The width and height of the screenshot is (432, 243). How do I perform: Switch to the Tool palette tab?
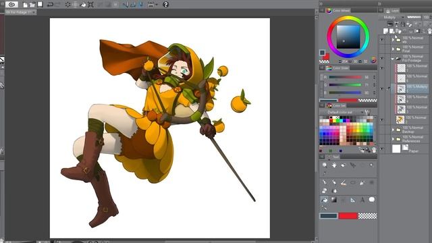[x=333, y=157]
